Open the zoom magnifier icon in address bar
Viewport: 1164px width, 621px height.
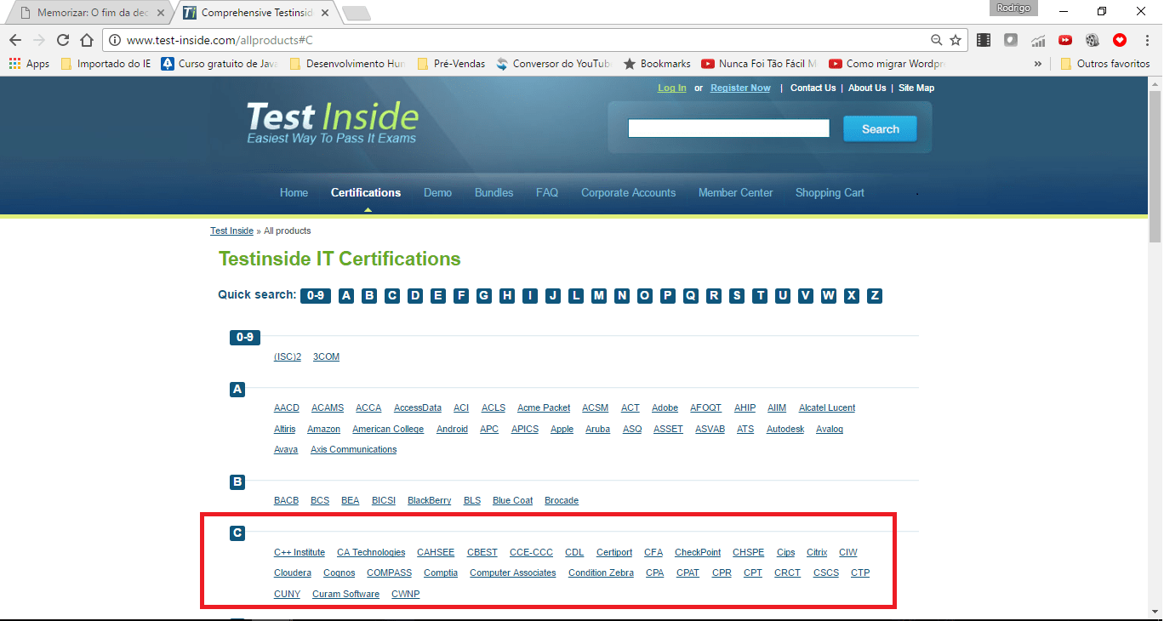click(936, 40)
